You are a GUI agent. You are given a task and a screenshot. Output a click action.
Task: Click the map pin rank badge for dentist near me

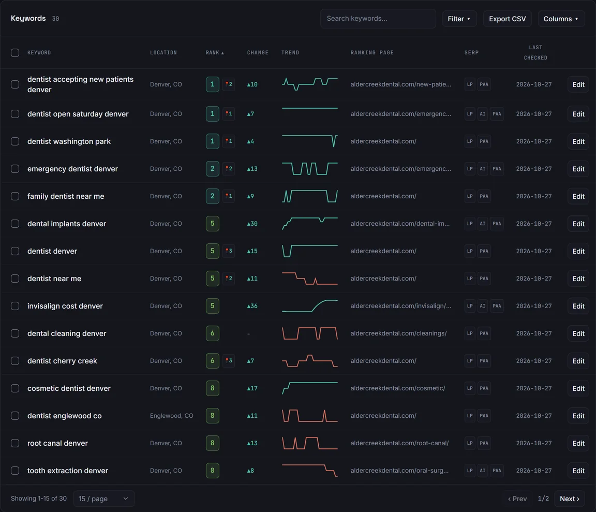[x=229, y=279]
